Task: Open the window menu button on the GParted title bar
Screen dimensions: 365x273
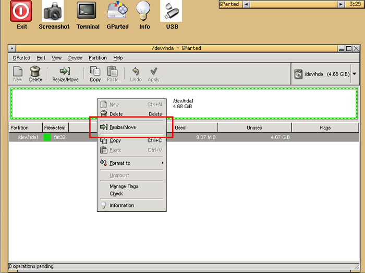Action: coord(12,48)
